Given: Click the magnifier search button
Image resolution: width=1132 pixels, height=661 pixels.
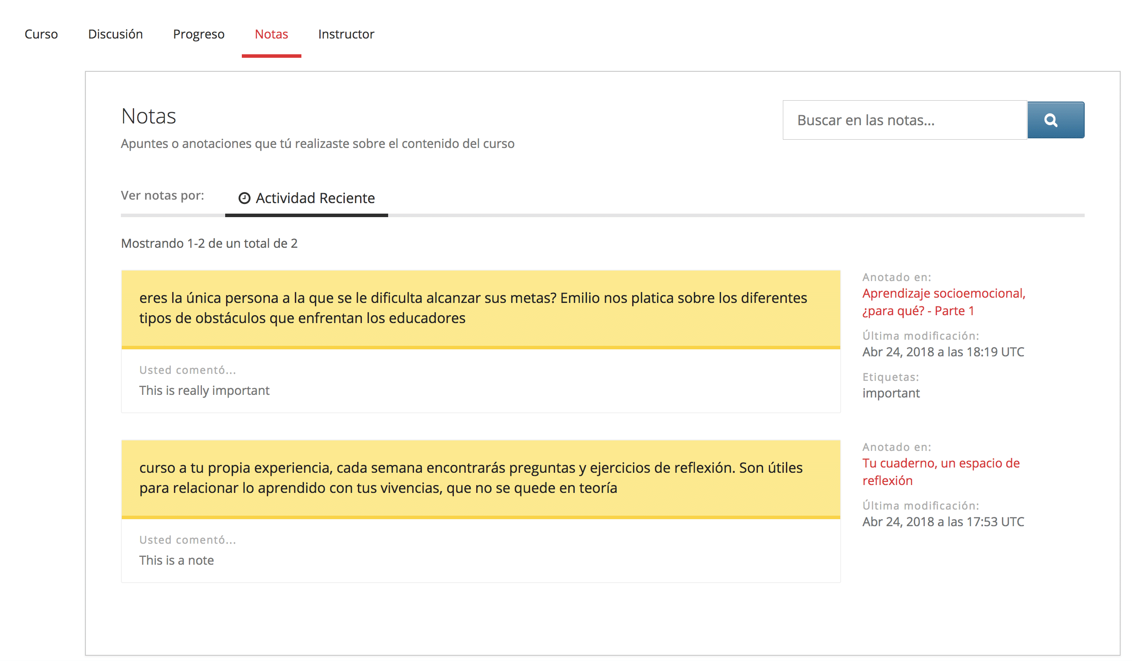Looking at the screenshot, I should pyautogui.click(x=1056, y=120).
